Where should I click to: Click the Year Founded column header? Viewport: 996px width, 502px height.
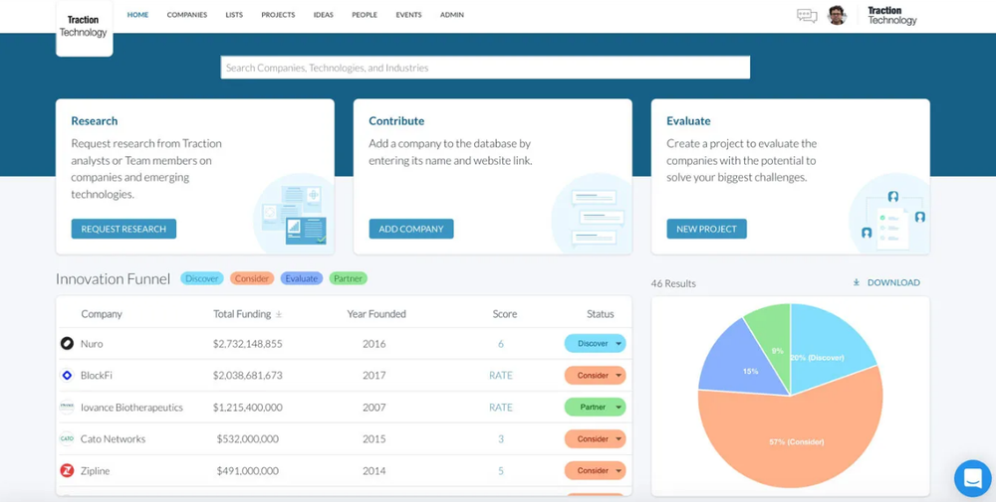(x=376, y=314)
